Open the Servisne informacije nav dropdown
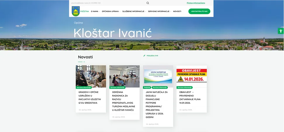The width and height of the screenshot is (284, 132). pyautogui.click(x=159, y=11)
